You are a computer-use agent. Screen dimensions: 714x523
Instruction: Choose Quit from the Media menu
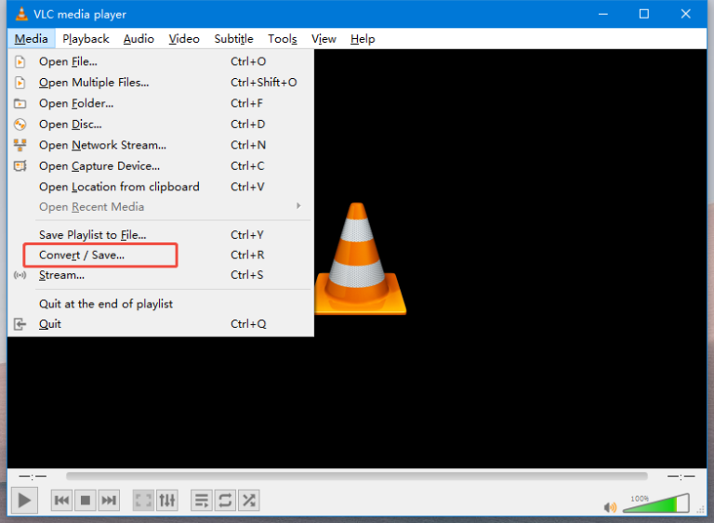point(161,324)
